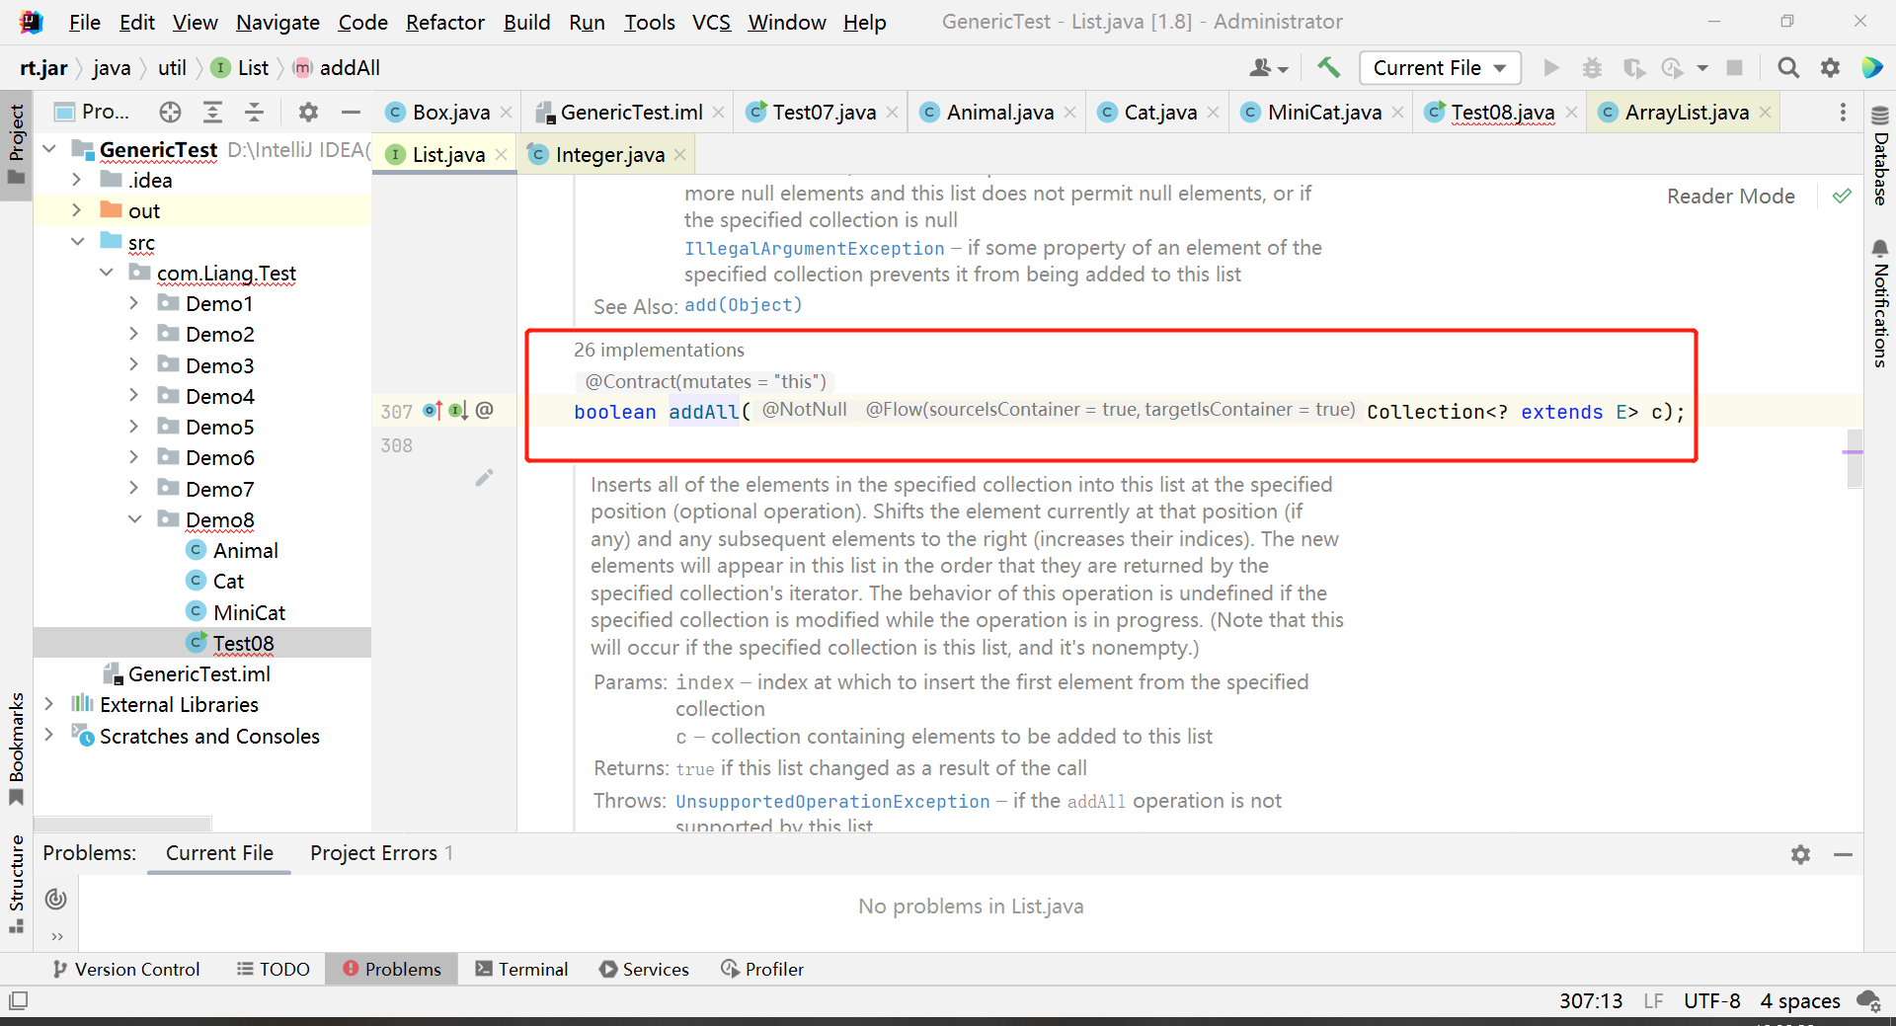
Task: Collapse the GenericTest project root
Action: [49, 149]
